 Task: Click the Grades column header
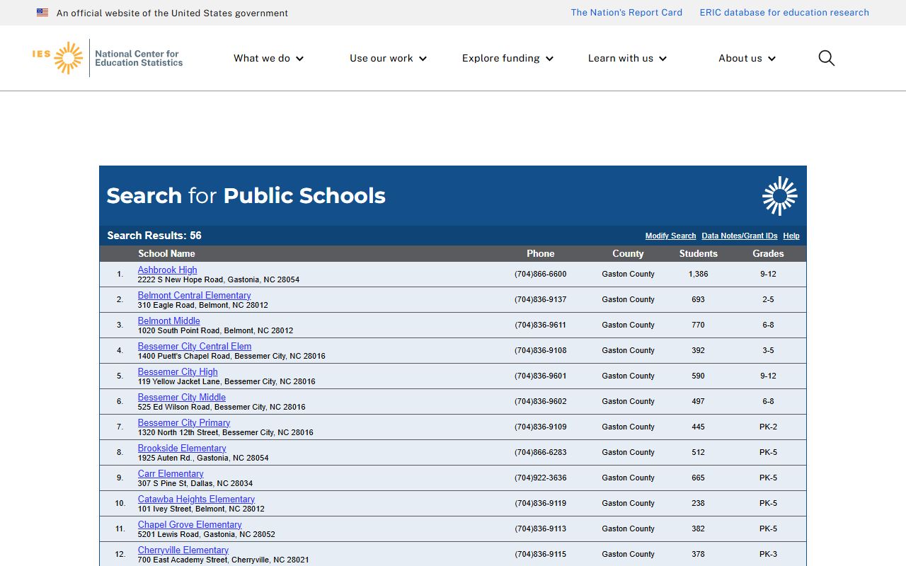click(x=768, y=253)
